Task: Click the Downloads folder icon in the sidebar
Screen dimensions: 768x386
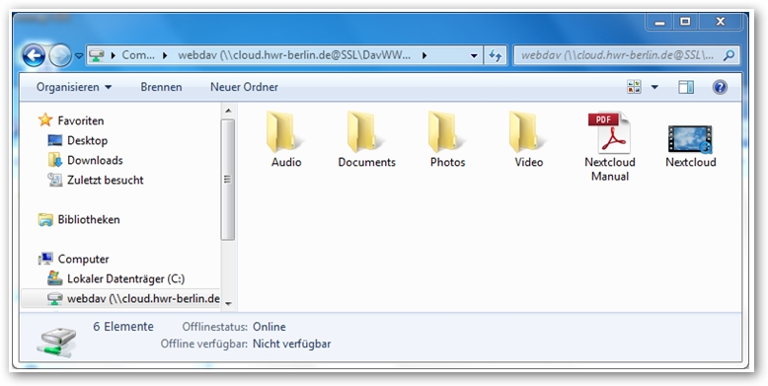Action: pos(55,160)
